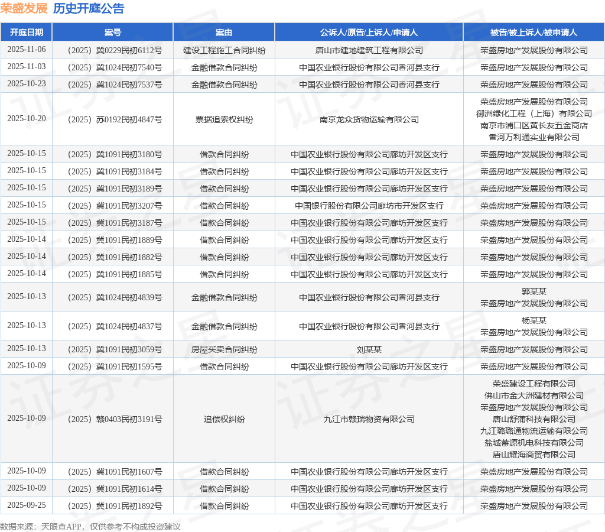
Task: Click defendant 南京市浦口区黄长友五金商店
Action: coord(534,125)
